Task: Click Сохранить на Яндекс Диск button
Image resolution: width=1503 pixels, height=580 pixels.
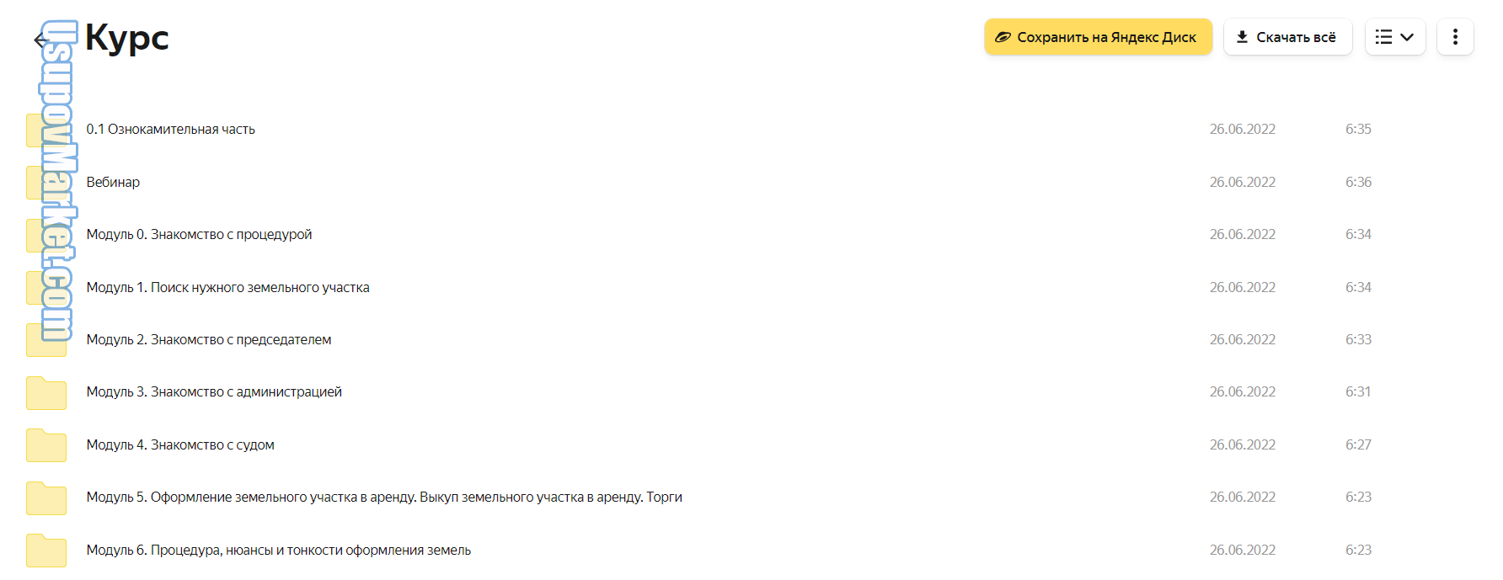Action: click(x=1098, y=37)
